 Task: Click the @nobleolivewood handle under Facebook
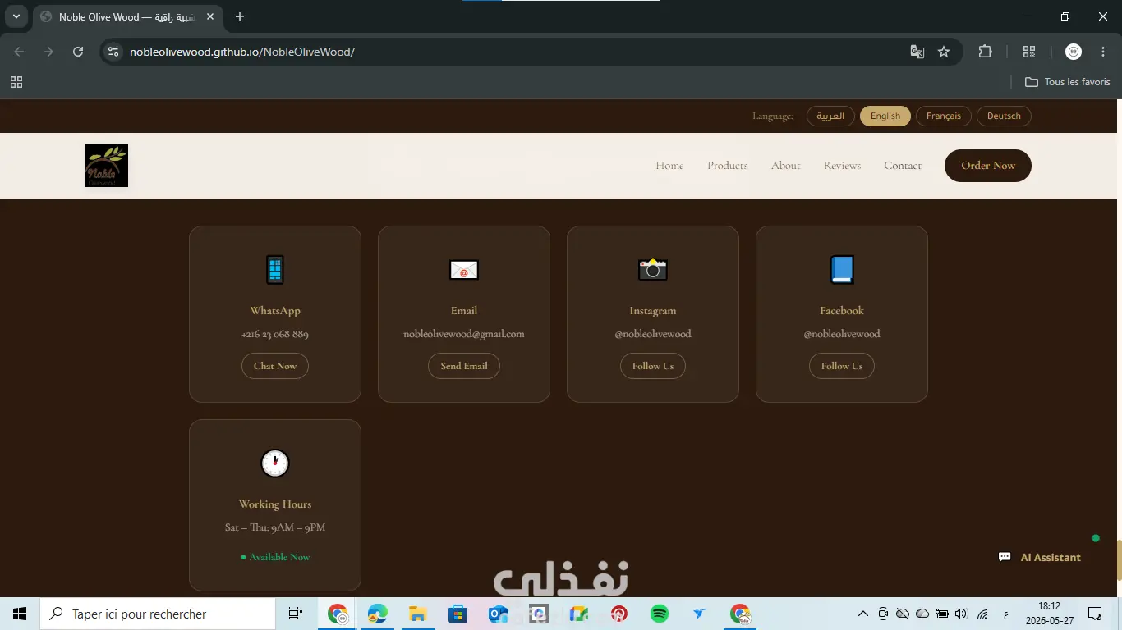click(842, 334)
